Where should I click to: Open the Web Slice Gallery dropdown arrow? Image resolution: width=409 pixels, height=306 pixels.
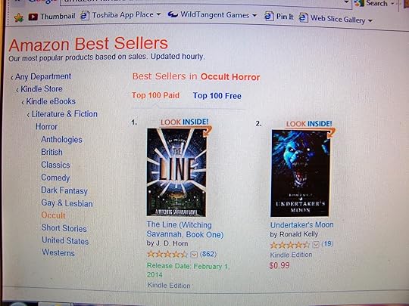[370, 20]
